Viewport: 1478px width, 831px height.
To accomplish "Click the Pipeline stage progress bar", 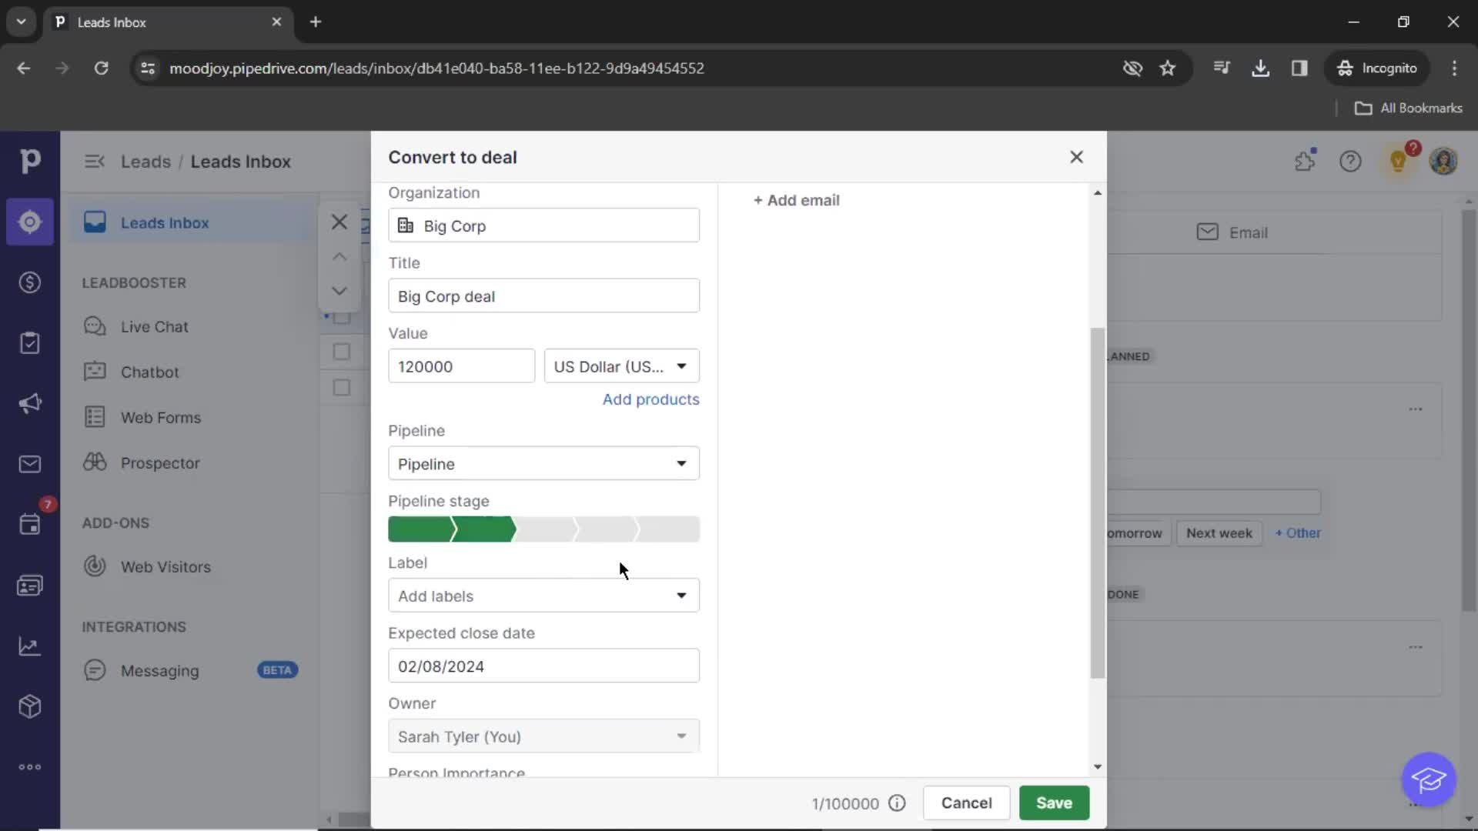I will [543, 528].
